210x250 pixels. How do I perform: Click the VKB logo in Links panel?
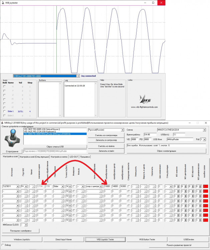[x=145, y=99]
